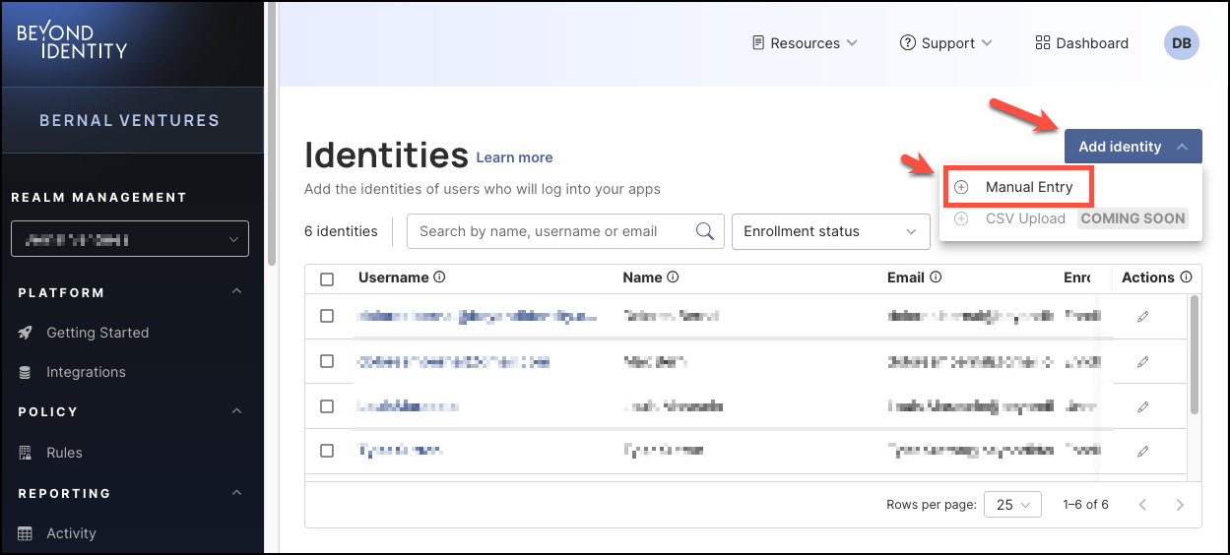Click the Rules building icon
This screenshot has height=555, width=1230.
pos(26,453)
